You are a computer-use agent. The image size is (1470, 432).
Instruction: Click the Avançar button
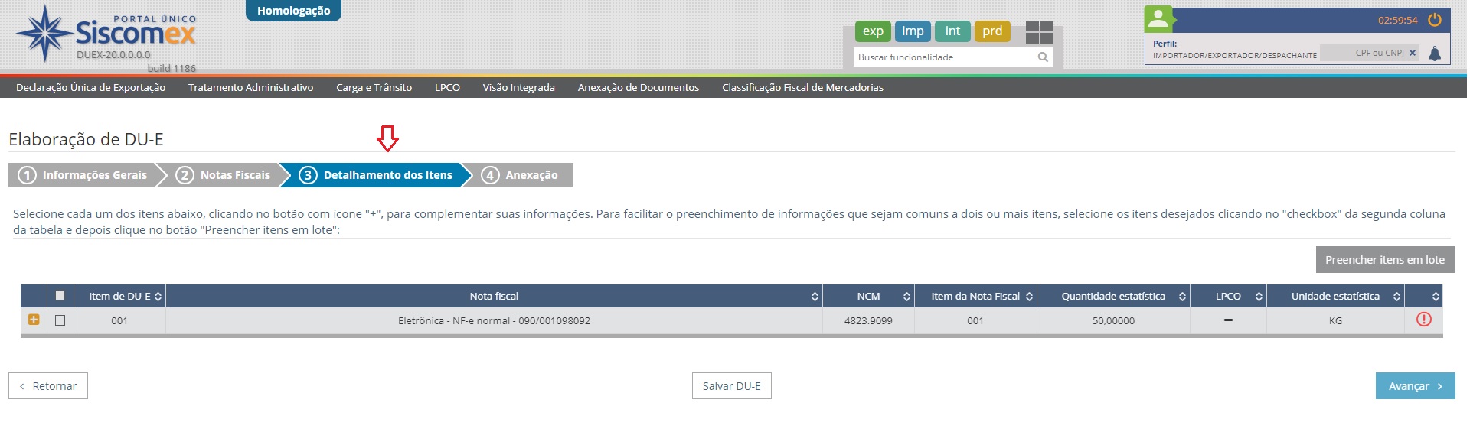(1415, 386)
